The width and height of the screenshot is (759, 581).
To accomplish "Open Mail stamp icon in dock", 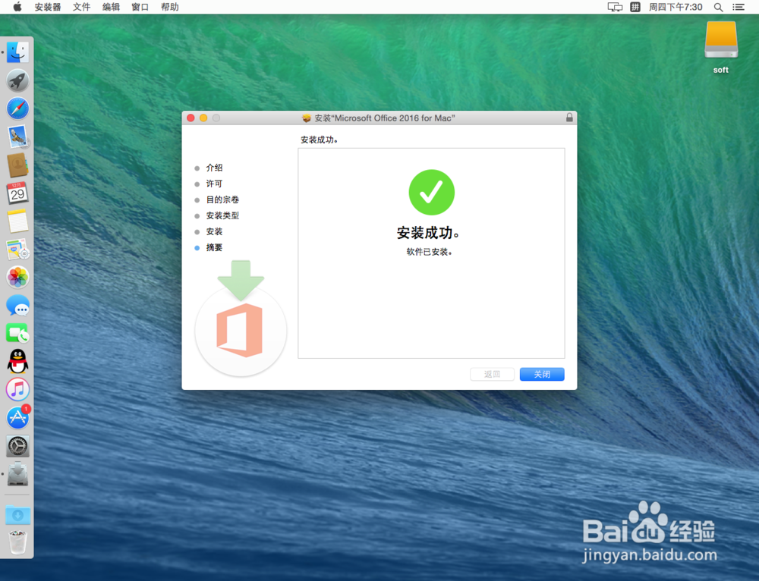I will click(x=18, y=137).
